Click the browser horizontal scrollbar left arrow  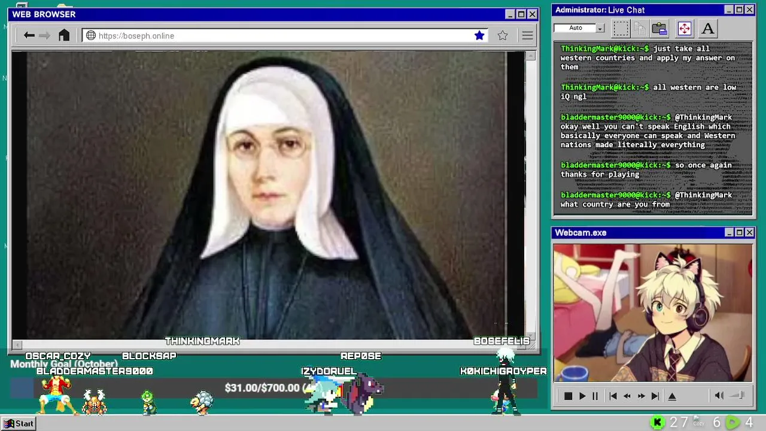17,345
